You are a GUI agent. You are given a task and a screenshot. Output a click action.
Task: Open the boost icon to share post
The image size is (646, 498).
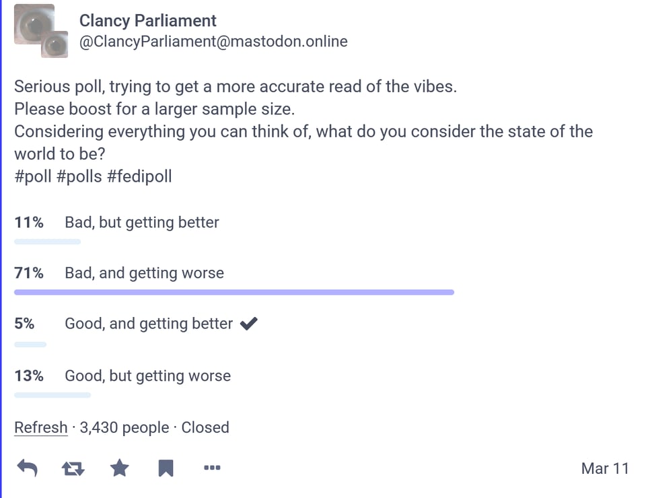pyautogui.click(x=73, y=468)
